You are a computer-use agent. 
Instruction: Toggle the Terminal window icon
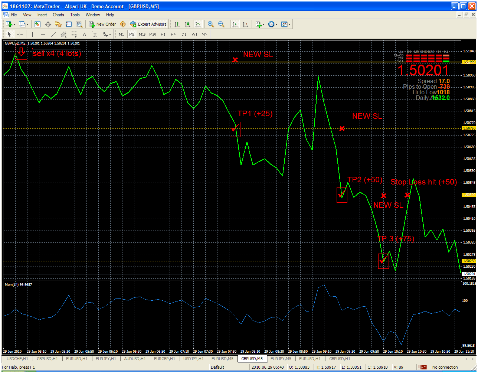pos(69,24)
